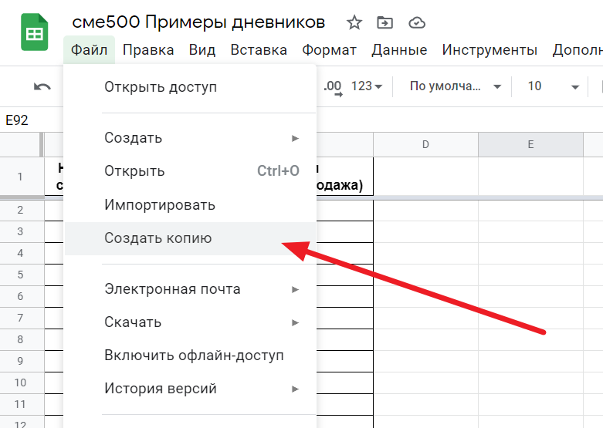Viewport: 603px width, 428px height.
Task: Open the default font dropdown
Action: point(456,86)
